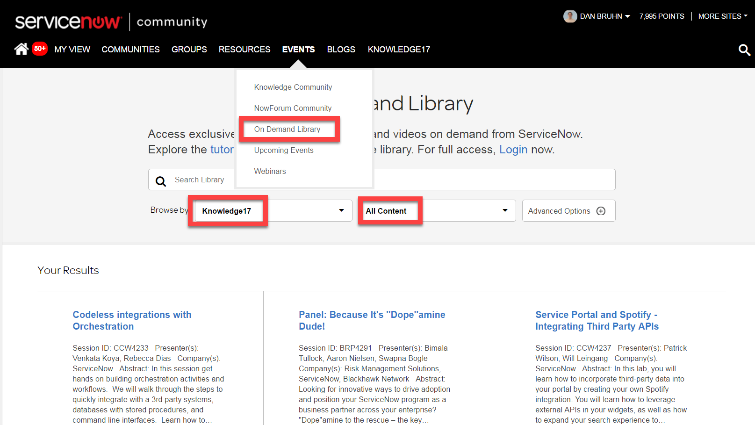Screen dimensions: 755x425
Task: Click the 7,995 POINTS label
Action: pos(662,16)
